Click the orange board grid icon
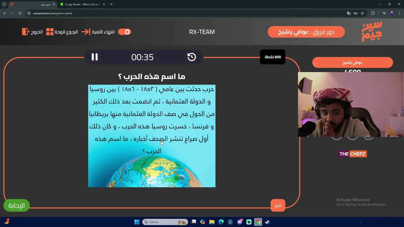Image resolution: width=404 pixels, height=227 pixels. tap(50, 32)
